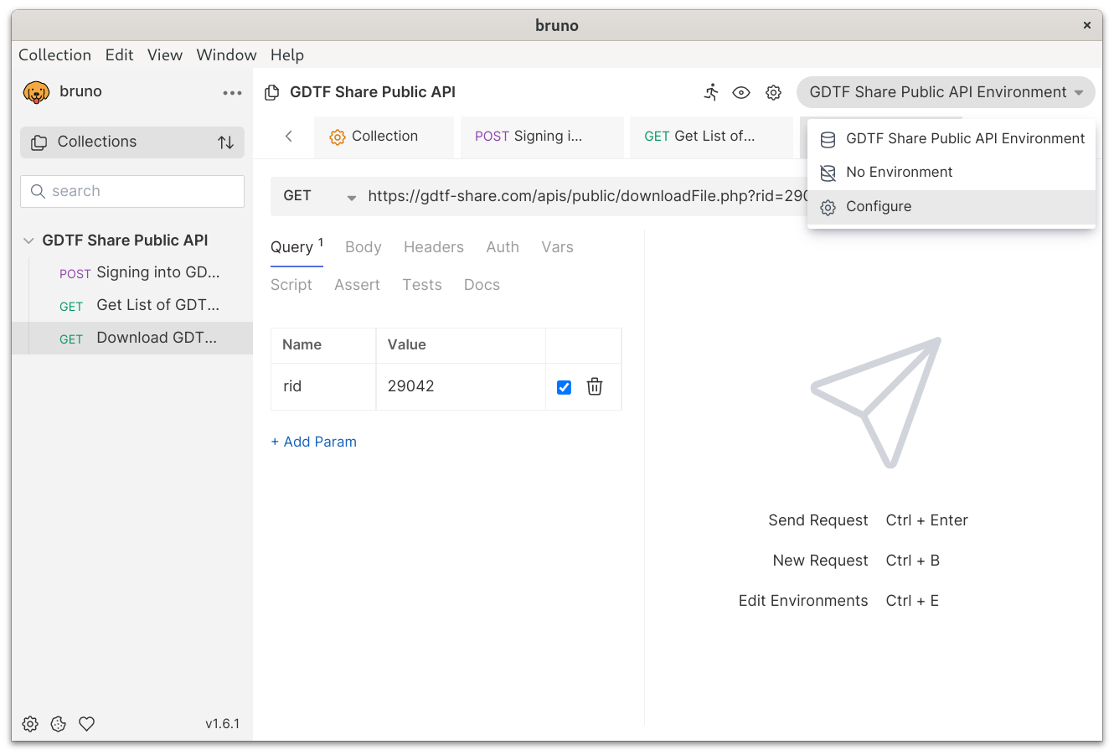Screen dimensions: 1114x755
Task: Open the GET method dropdown arrow
Action: click(x=352, y=198)
